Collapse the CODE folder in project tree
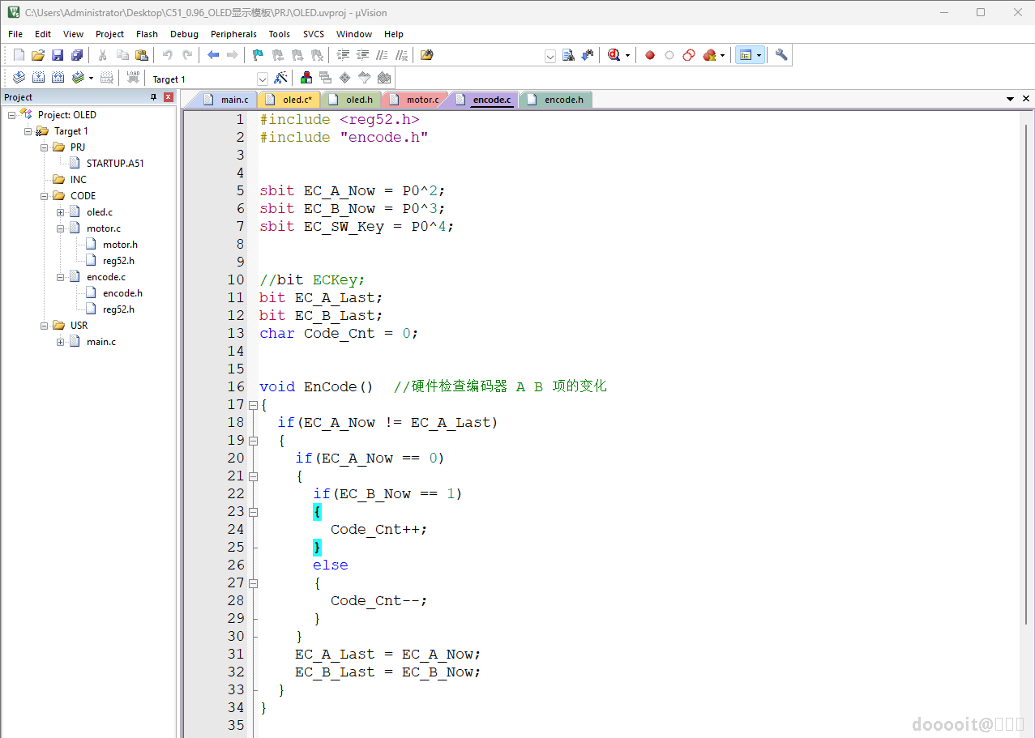Image resolution: width=1035 pixels, height=738 pixels. pos(45,196)
